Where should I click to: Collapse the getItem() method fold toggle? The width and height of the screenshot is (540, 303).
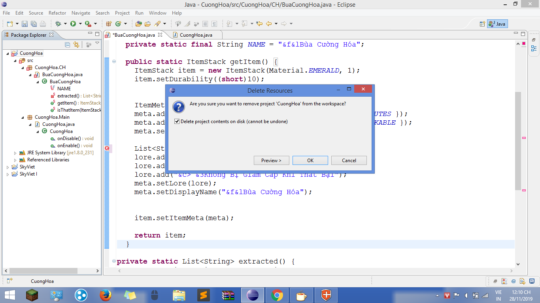tap(114, 62)
